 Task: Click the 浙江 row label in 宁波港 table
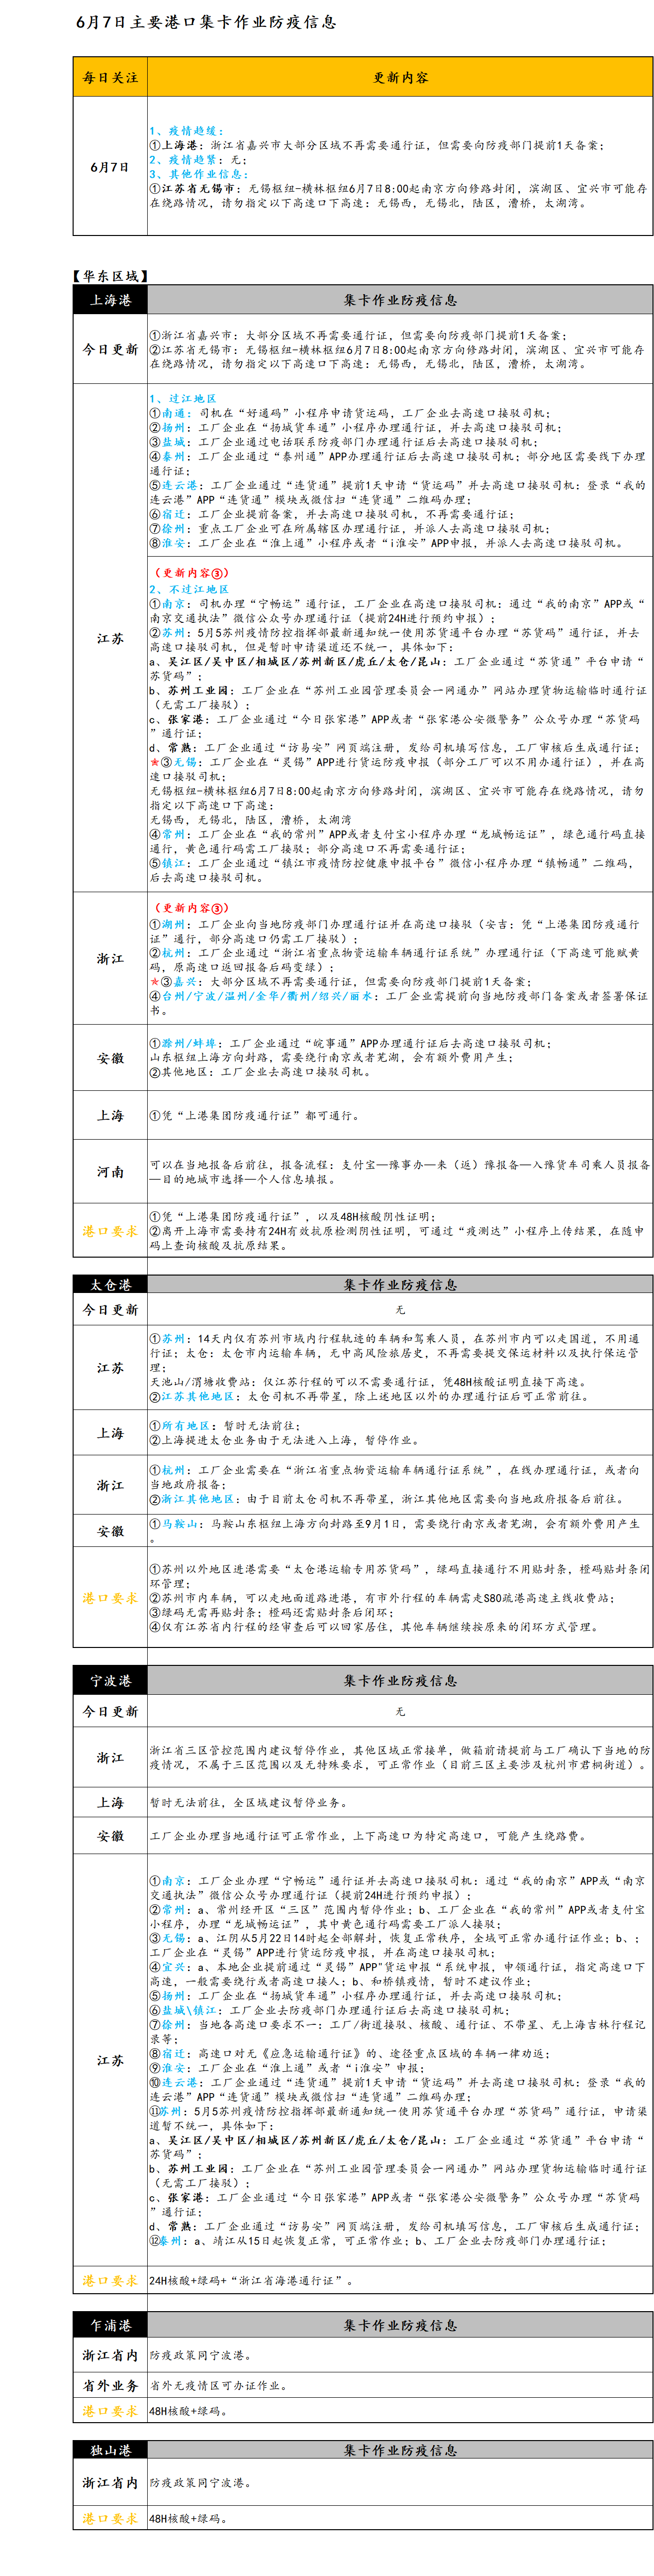110,1758
